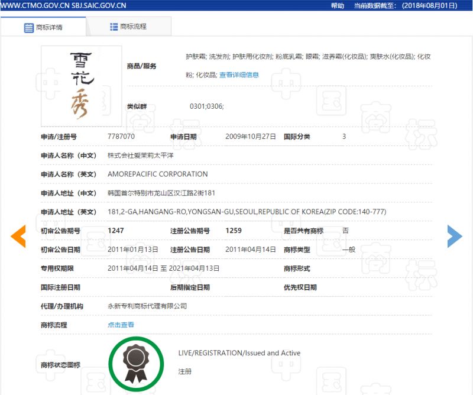
Task: Select the similar group value 0301;0306;
Action: [x=206, y=106]
